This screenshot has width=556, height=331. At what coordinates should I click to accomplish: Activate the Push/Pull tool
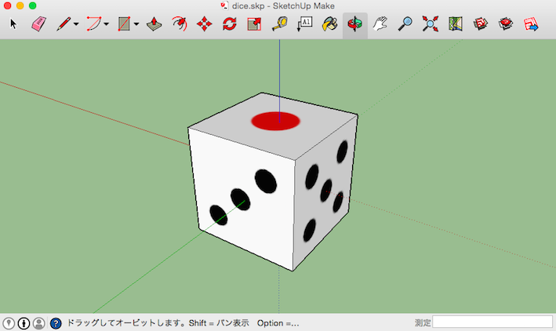click(x=154, y=24)
